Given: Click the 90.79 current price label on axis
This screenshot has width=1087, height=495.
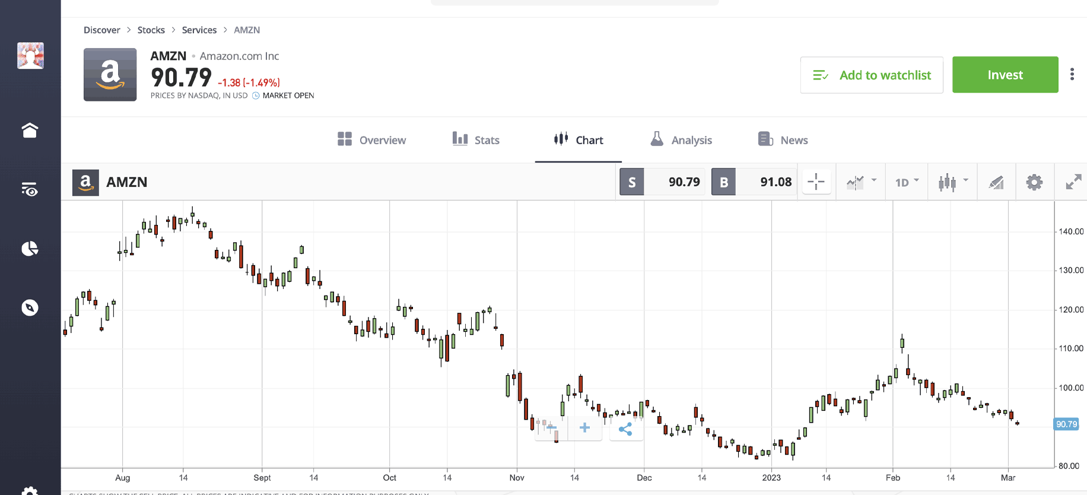Looking at the screenshot, I should (x=1066, y=424).
